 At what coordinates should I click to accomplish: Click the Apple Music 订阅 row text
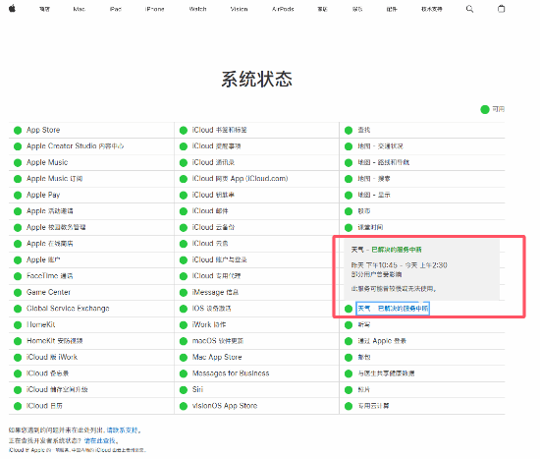pyautogui.click(x=54, y=179)
